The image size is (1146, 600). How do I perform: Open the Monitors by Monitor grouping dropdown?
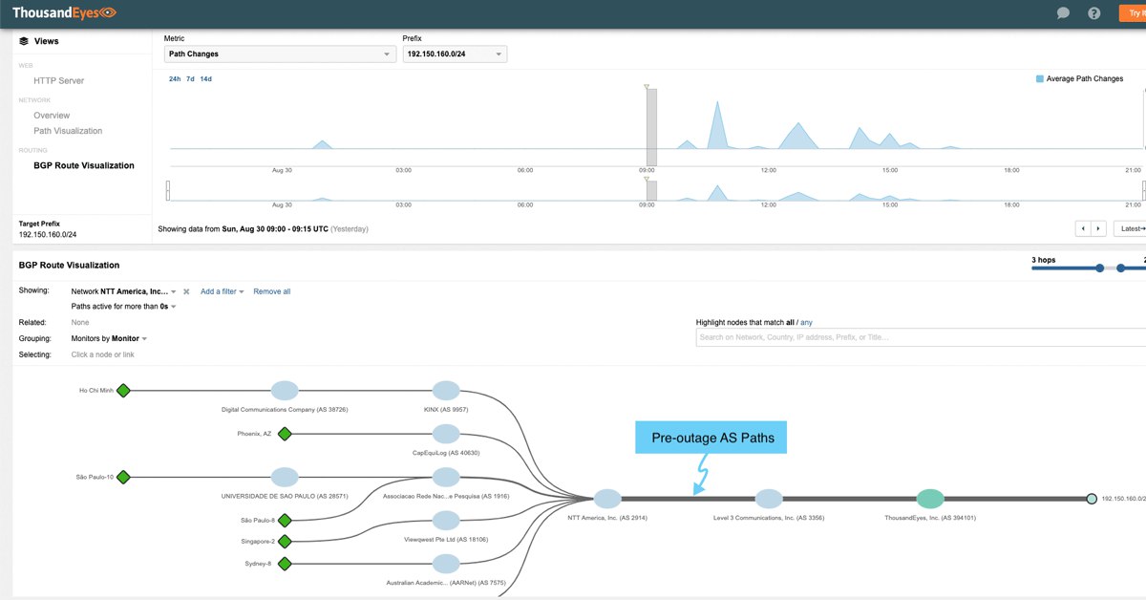pyautogui.click(x=109, y=338)
